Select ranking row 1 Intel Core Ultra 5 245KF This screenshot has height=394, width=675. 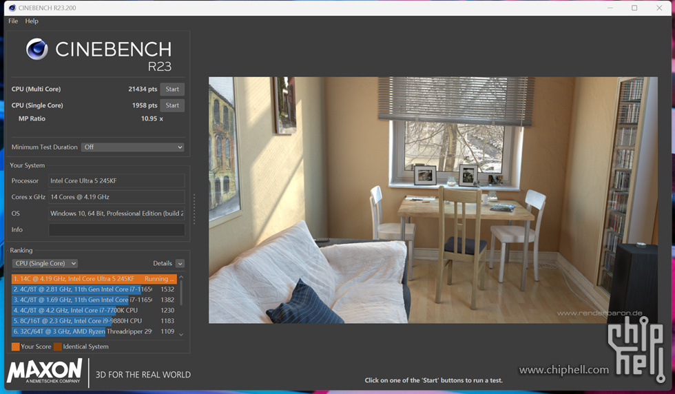(94, 278)
